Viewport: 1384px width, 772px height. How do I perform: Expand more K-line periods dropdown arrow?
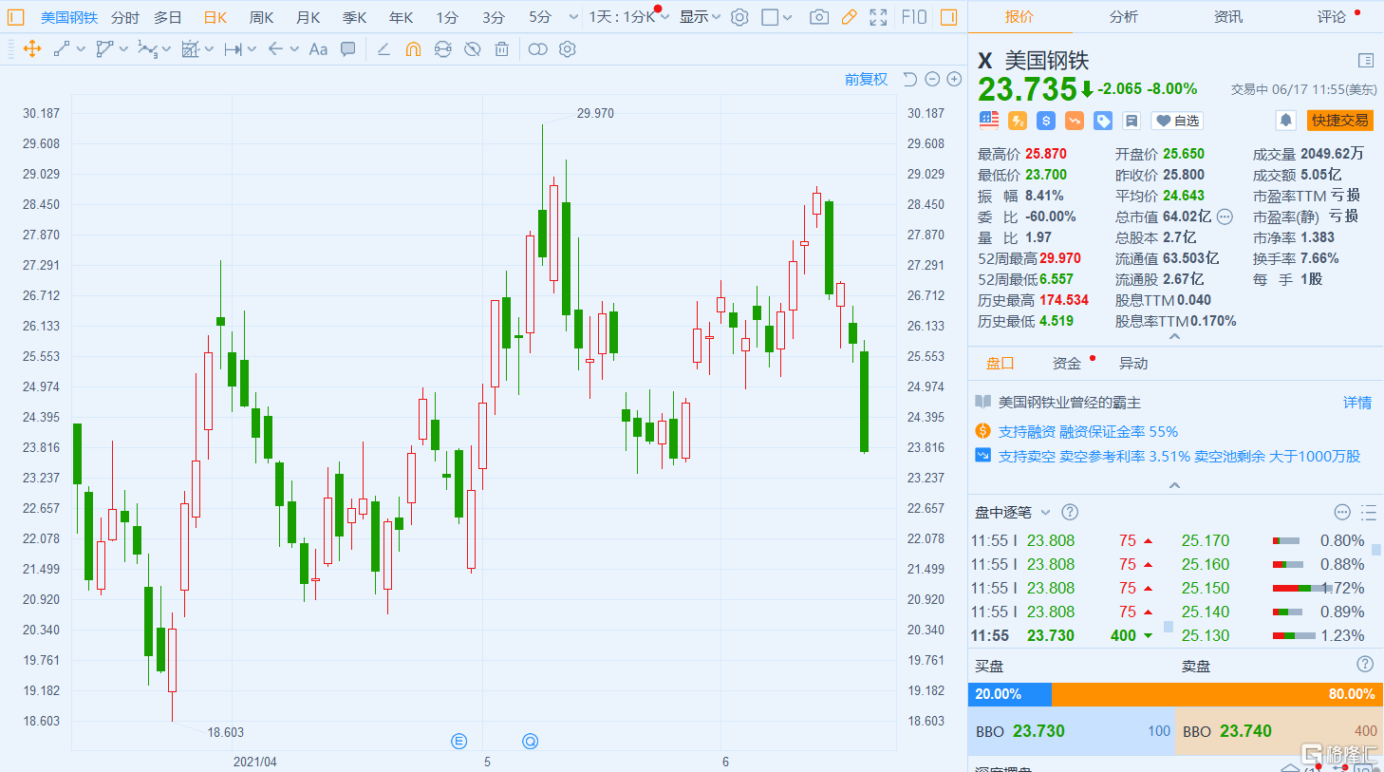pyautogui.click(x=573, y=17)
